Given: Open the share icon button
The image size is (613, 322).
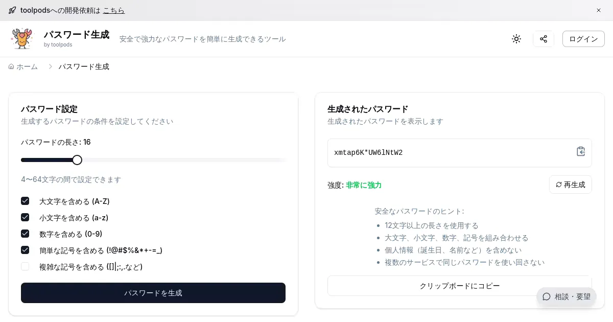Looking at the screenshot, I should coord(544,39).
